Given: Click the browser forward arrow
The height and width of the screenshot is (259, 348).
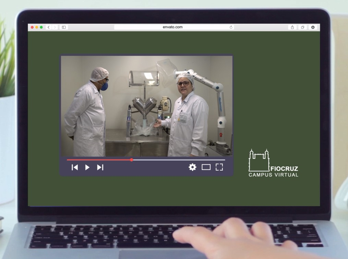Looking at the screenshot, I should tap(54, 27).
